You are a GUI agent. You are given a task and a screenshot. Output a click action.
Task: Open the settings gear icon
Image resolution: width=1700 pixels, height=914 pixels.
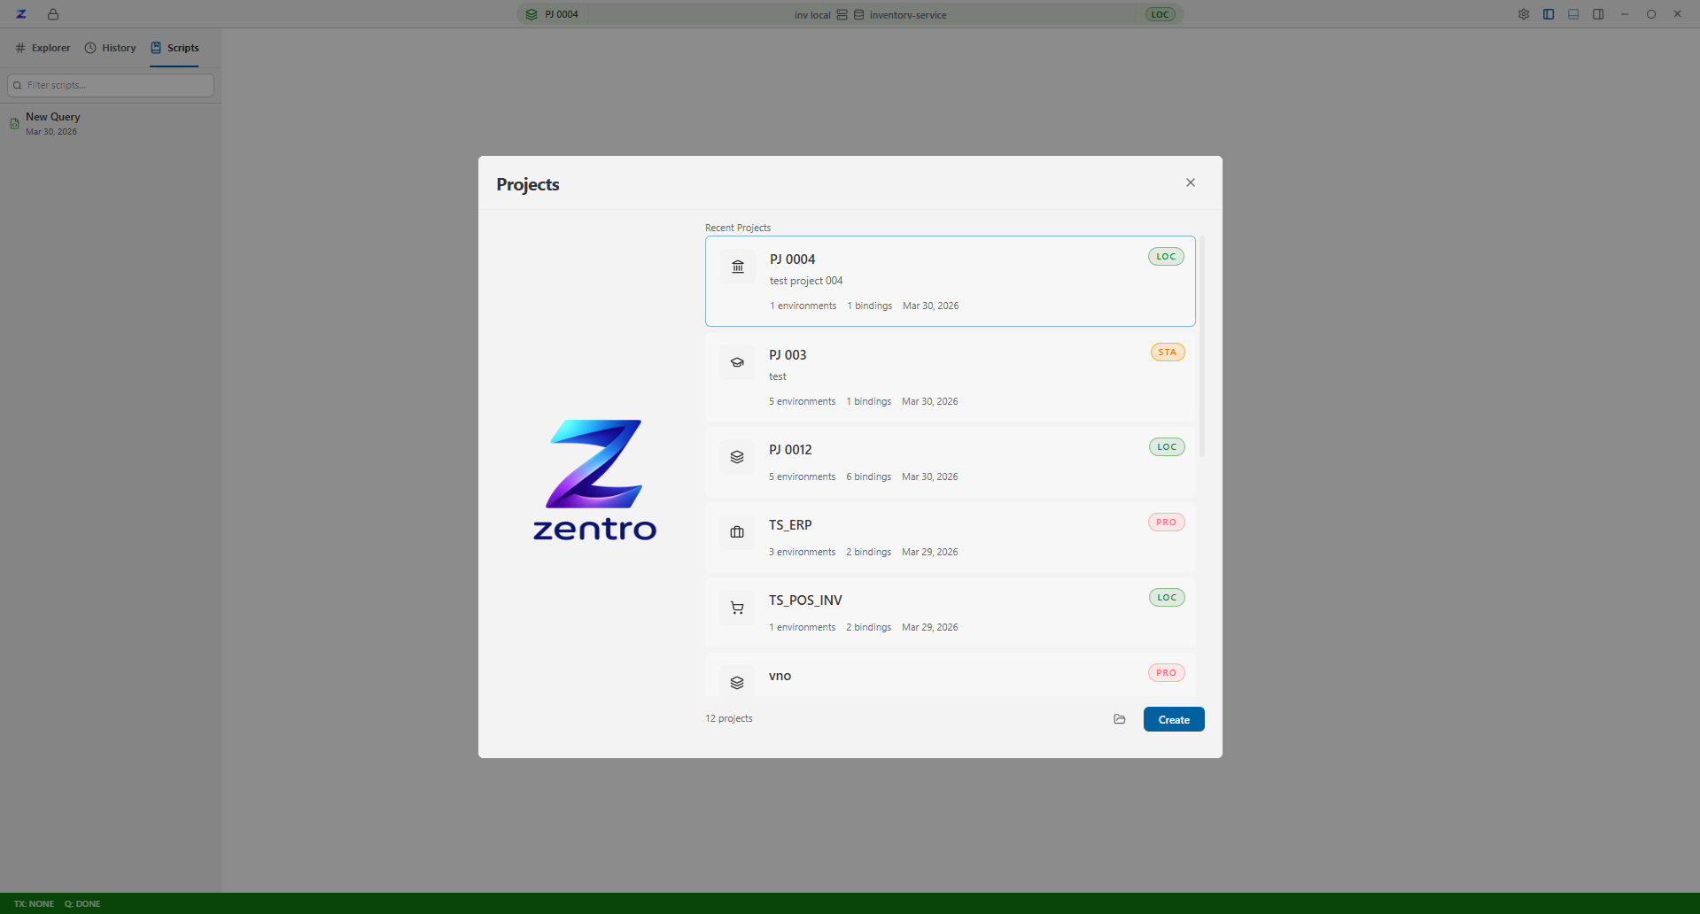1523,14
